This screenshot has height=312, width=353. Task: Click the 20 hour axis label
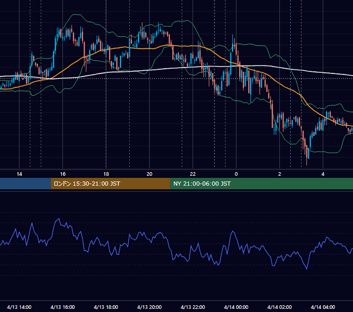point(150,174)
